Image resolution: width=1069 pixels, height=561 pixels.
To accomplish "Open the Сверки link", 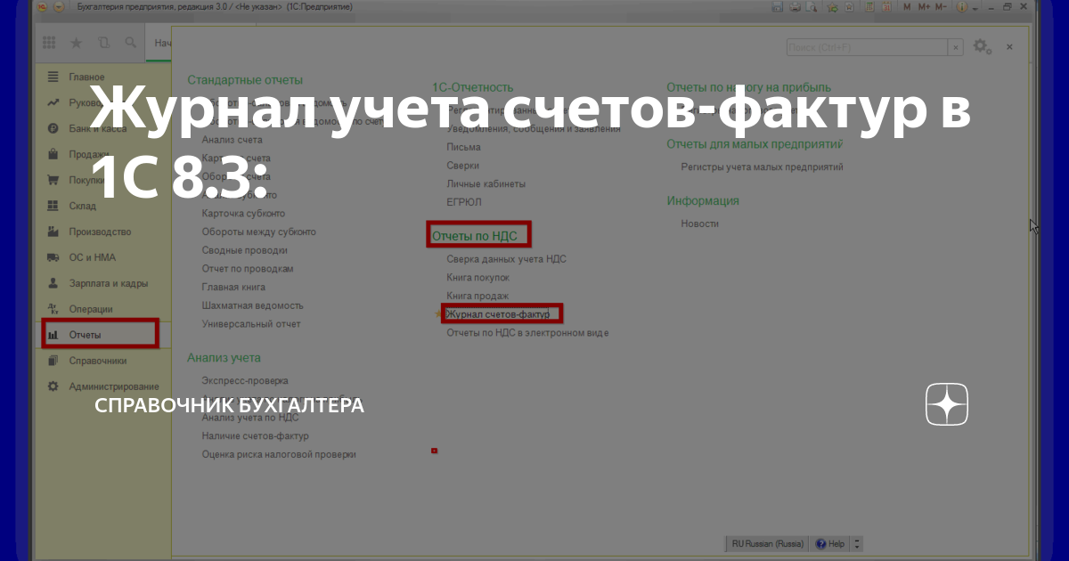I will [x=462, y=166].
